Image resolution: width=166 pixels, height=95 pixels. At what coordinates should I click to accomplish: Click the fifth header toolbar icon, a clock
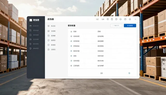(x=125, y=19)
